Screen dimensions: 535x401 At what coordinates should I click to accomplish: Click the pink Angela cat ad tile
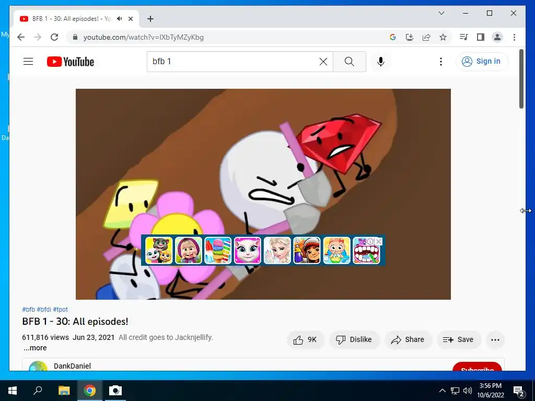point(248,251)
